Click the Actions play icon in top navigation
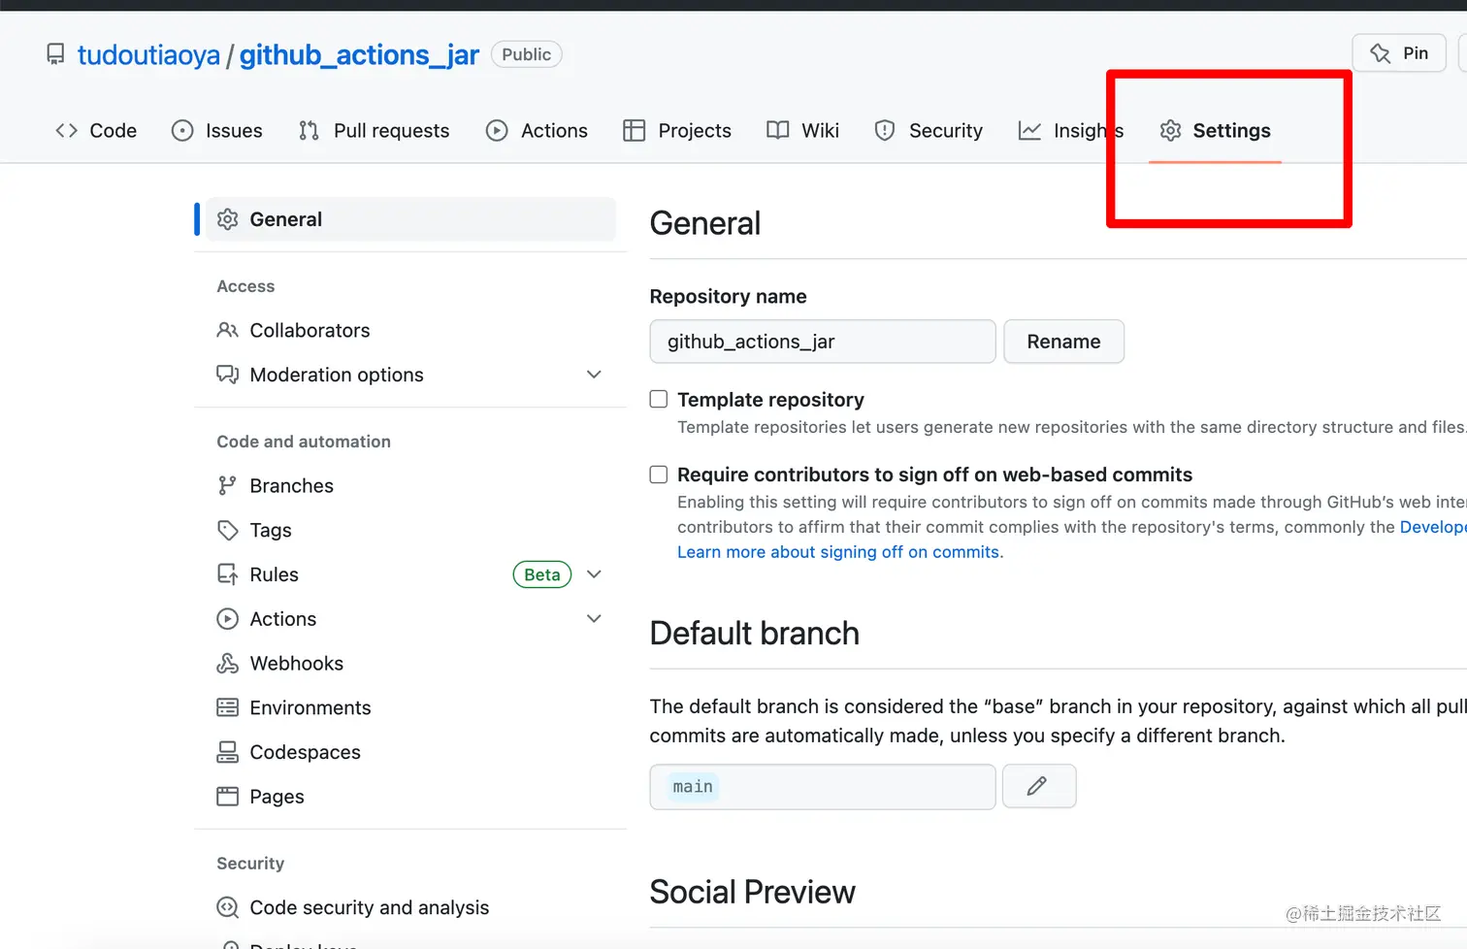This screenshot has width=1467, height=949. 497,130
